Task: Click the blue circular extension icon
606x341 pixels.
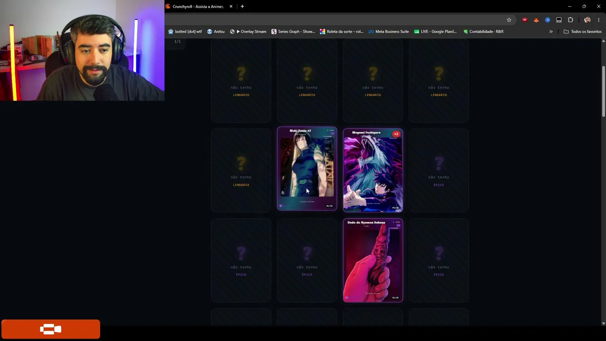Action: (x=547, y=20)
